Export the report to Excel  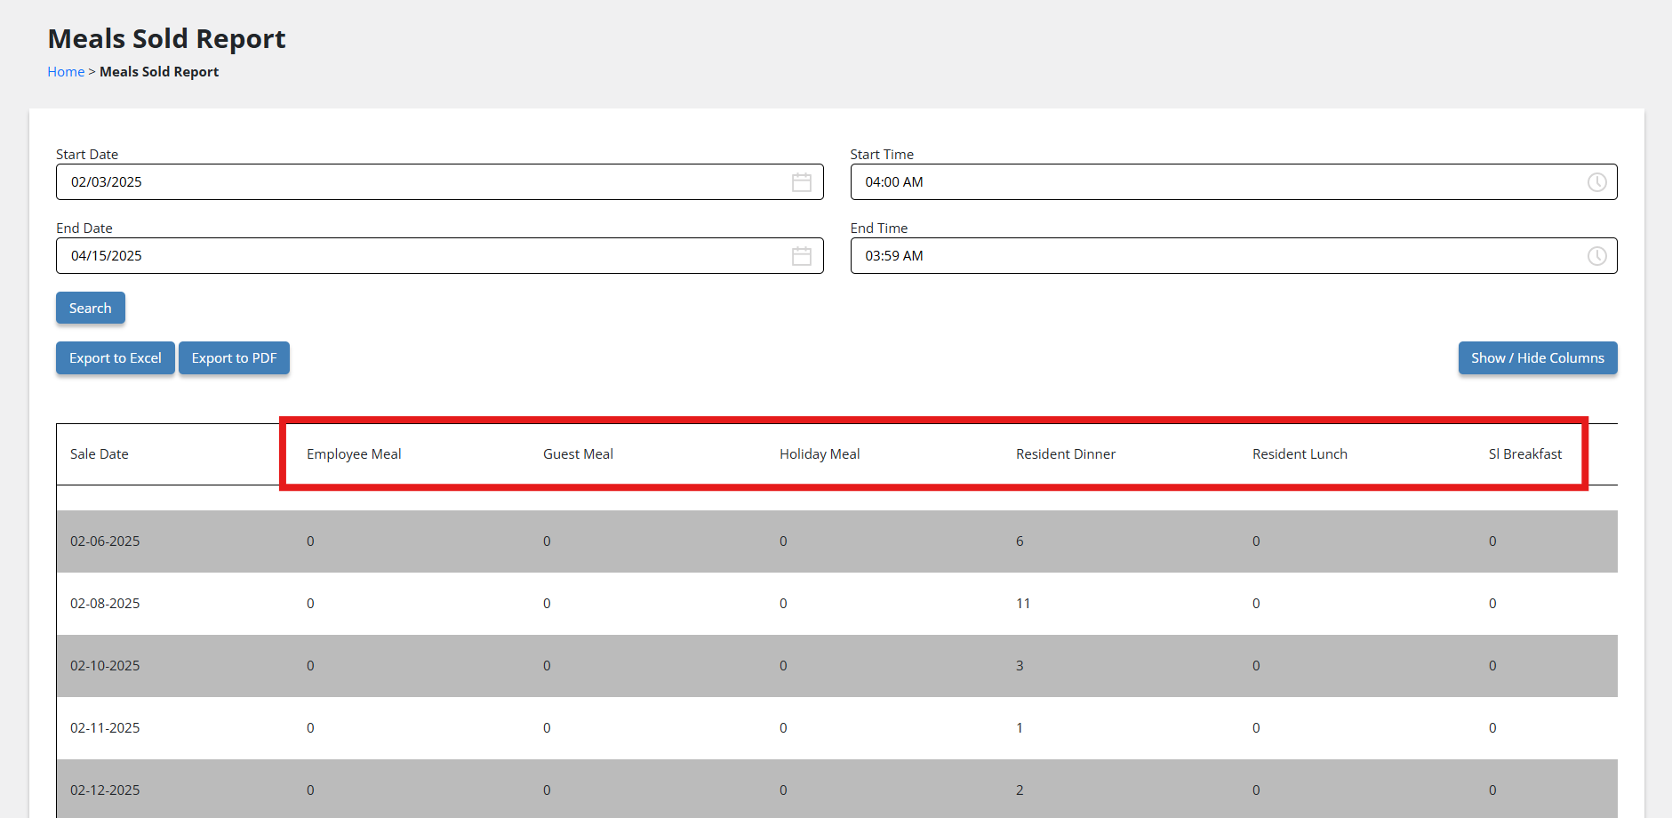click(116, 358)
